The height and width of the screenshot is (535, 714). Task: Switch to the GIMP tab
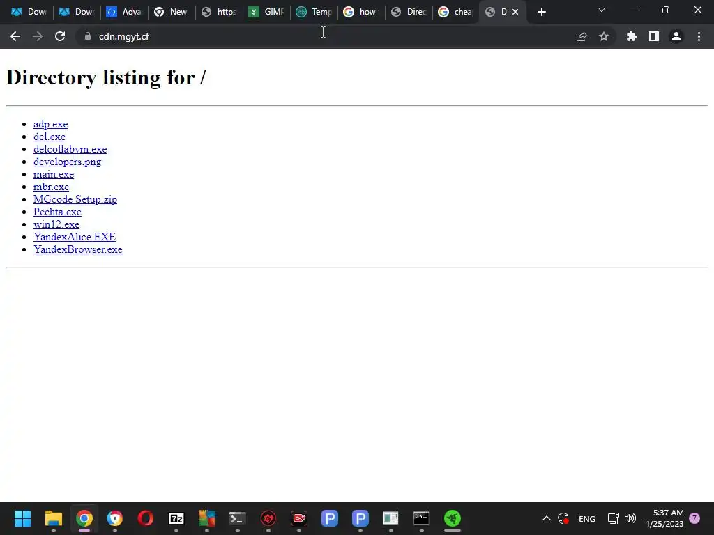[x=266, y=12]
